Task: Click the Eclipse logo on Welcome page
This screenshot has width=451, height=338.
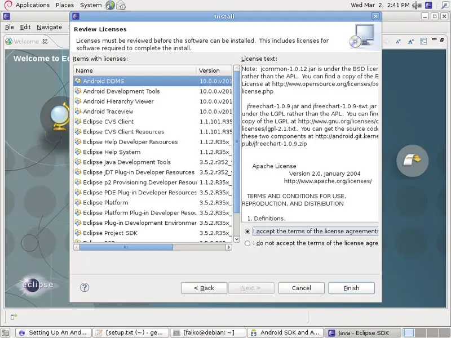Action: [37, 285]
